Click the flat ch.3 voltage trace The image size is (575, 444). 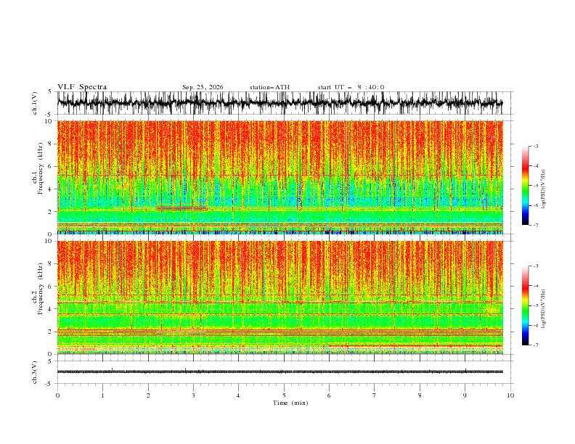point(280,371)
